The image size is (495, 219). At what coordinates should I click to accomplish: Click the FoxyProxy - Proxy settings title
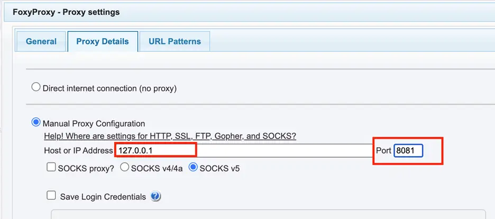pyautogui.click(x=66, y=12)
